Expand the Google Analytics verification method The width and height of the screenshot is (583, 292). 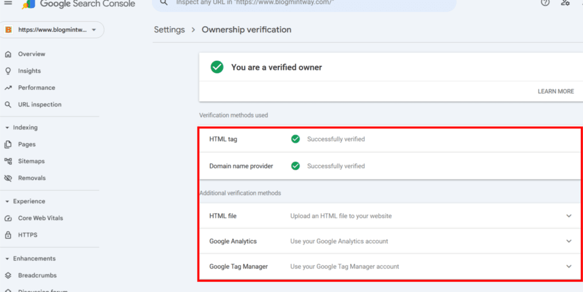569,241
